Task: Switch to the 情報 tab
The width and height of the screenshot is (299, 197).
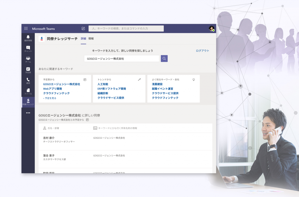Action: pyautogui.click(x=91, y=39)
